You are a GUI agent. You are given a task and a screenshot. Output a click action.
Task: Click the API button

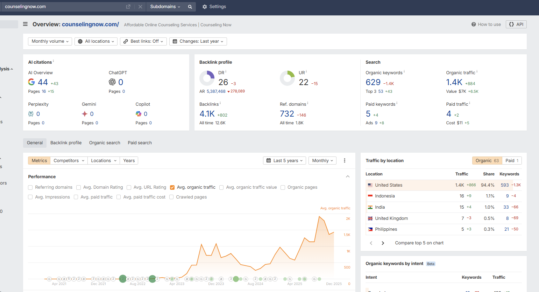click(516, 25)
